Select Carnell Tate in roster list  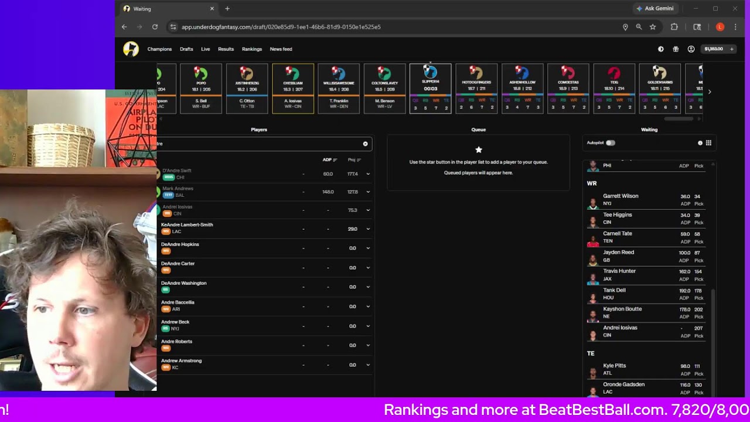pyautogui.click(x=646, y=237)
